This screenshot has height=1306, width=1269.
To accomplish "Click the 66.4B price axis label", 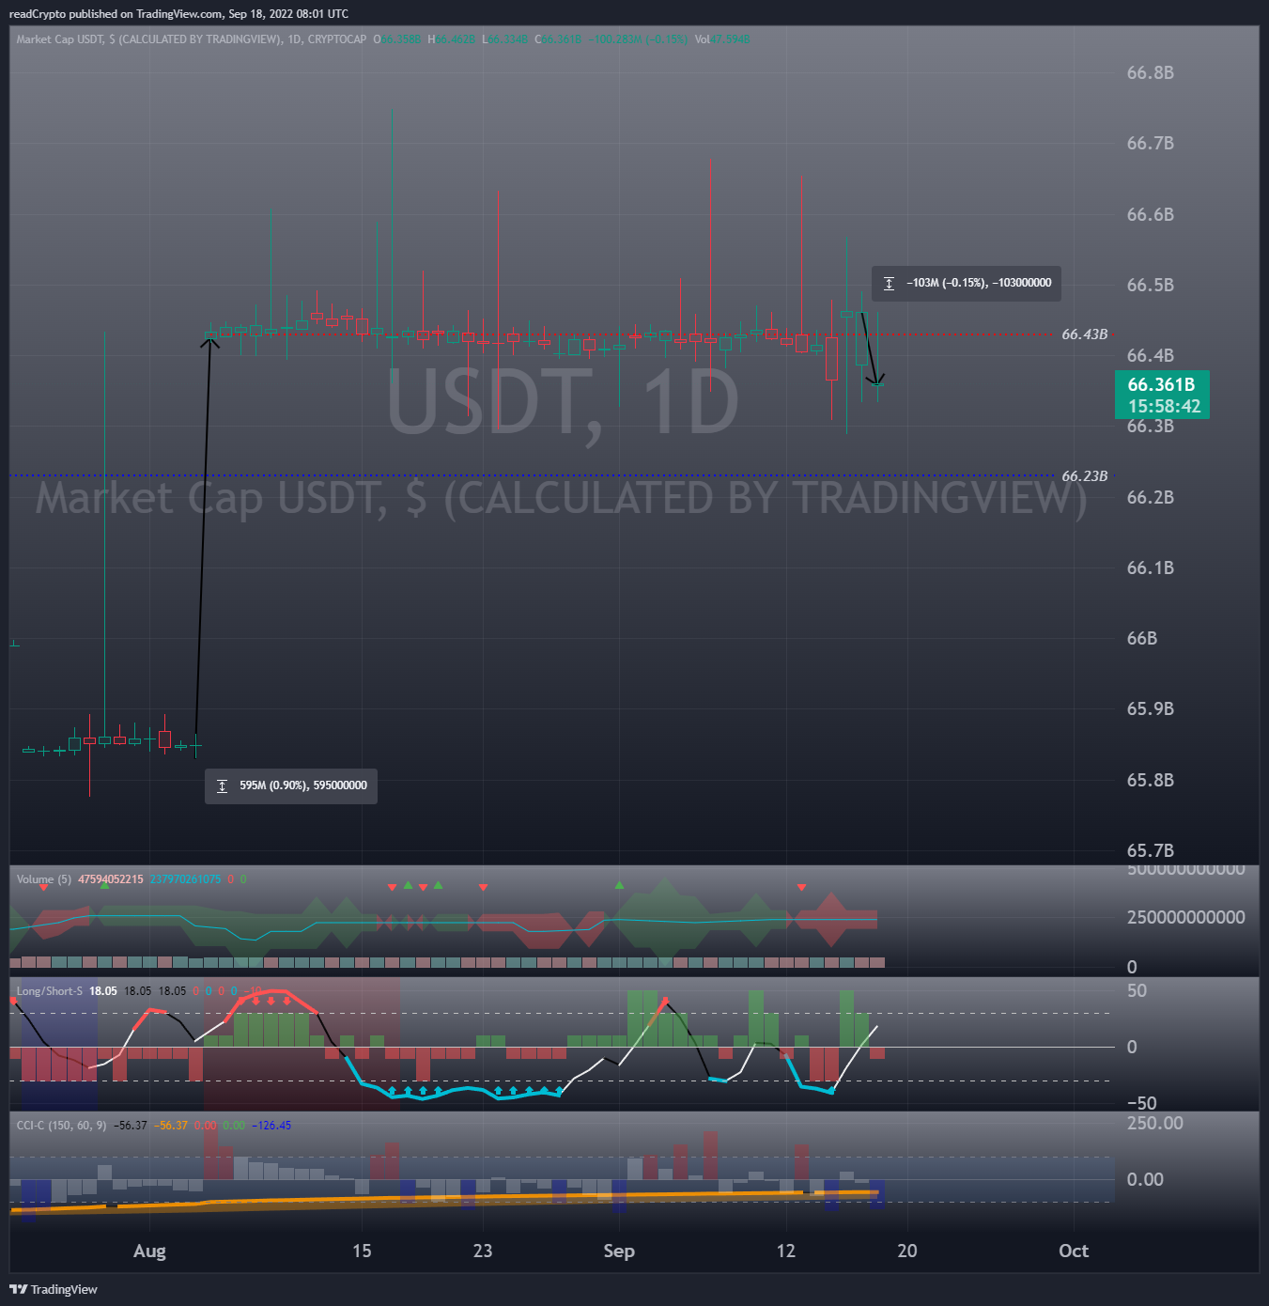I will tap(1150, 355).
